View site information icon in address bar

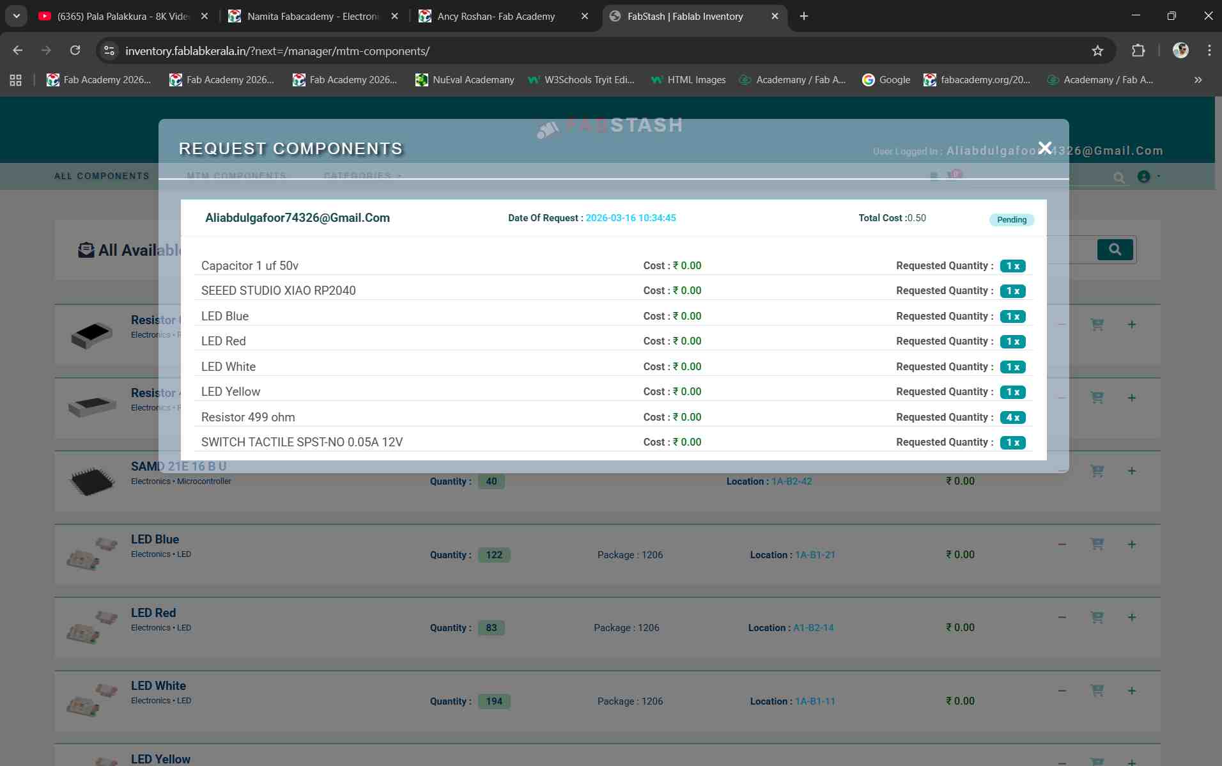coord(109,51)
